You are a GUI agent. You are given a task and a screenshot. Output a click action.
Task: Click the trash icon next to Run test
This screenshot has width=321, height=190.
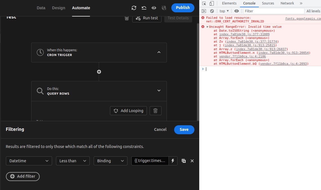click(127, 18)
